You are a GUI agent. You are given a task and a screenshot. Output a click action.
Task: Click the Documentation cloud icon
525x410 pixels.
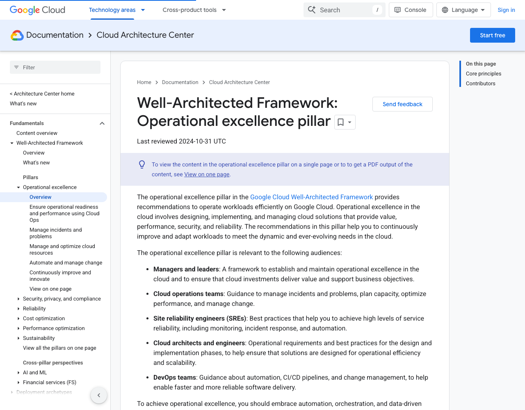click(x=17, y=35)
